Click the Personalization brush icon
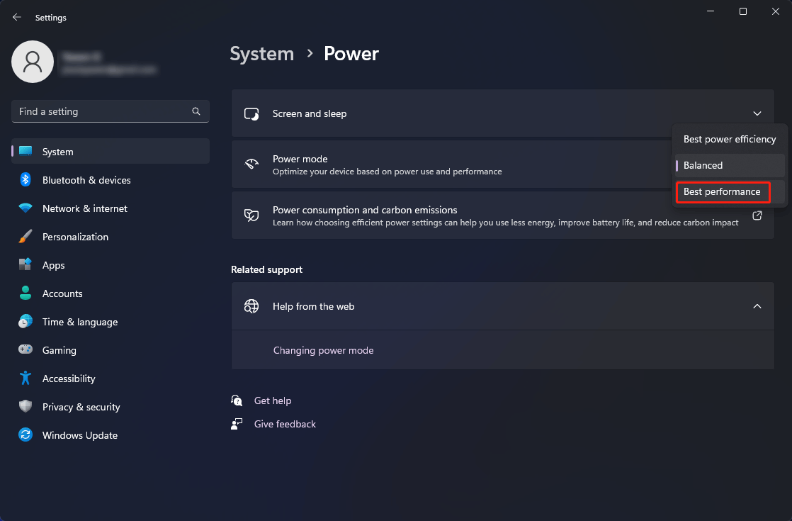 26,237
